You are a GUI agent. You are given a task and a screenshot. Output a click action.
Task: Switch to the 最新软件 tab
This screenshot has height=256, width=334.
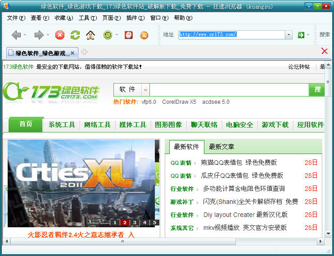tap(187, 147)
